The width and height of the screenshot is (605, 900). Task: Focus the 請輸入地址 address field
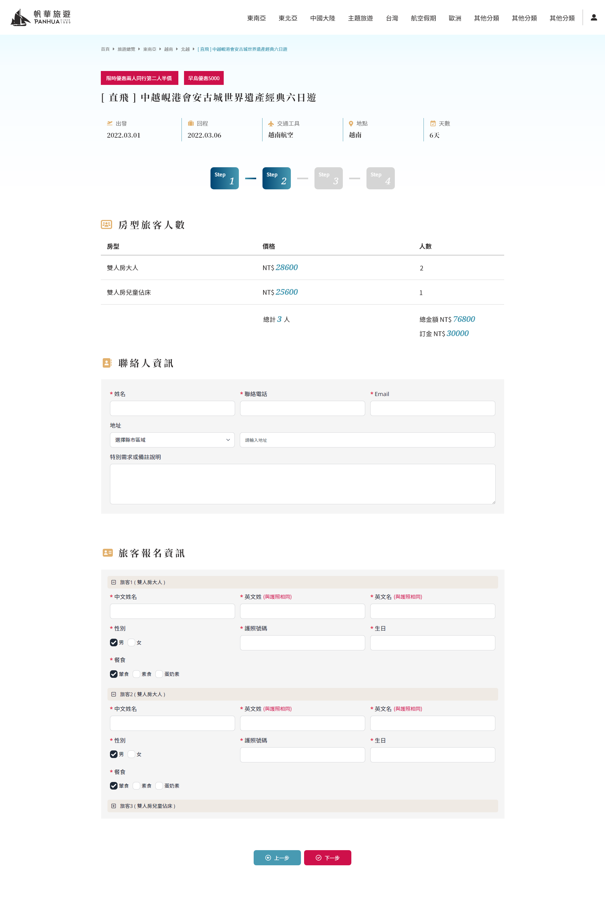pos(367,440)
